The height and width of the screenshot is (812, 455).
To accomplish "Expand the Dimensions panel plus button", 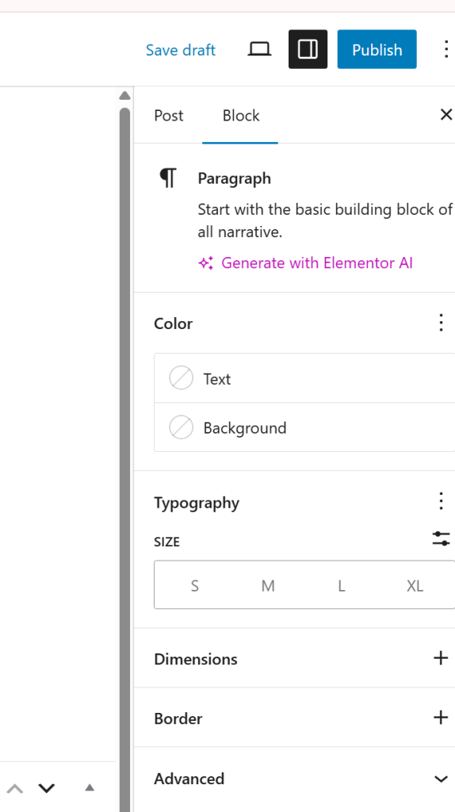I will (441, 658).
